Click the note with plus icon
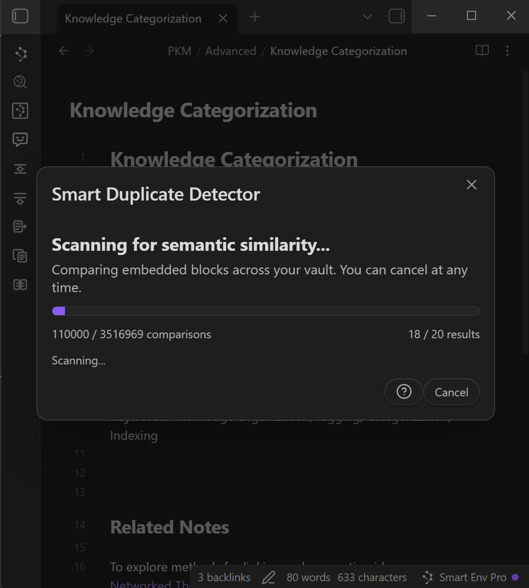This screenshot has width=529, height=588. point(20,227)
